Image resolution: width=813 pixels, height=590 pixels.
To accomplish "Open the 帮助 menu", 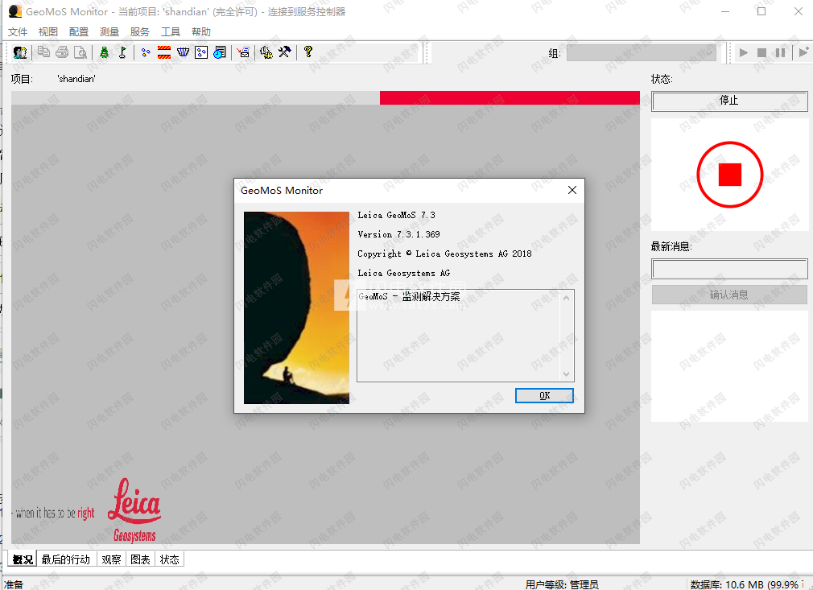I will coord(201,31).
